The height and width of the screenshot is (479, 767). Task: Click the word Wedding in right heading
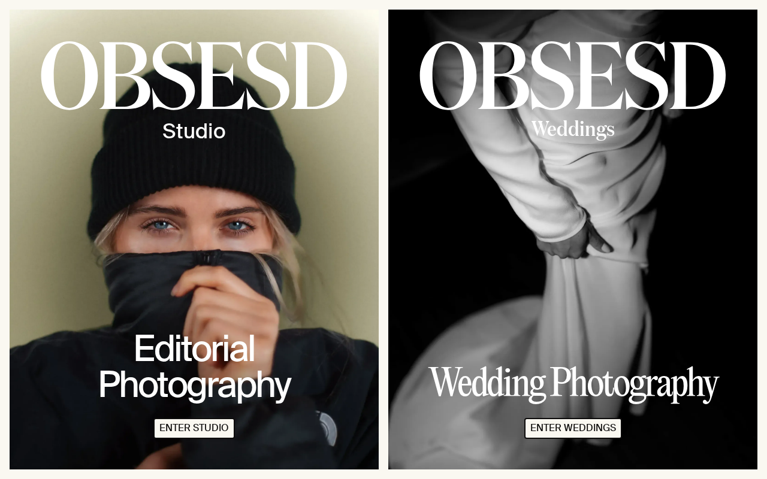487,383
